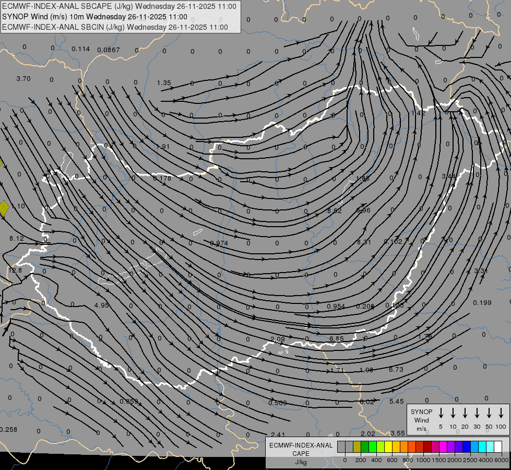Viewport: 511px width, 470px height.
Task: Click the map value 0.974
Action: click(219, 243)
